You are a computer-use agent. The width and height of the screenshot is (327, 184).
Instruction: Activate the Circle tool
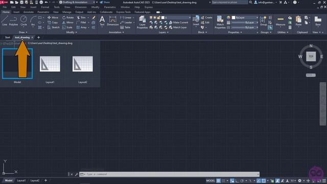[x=24, y=21]
